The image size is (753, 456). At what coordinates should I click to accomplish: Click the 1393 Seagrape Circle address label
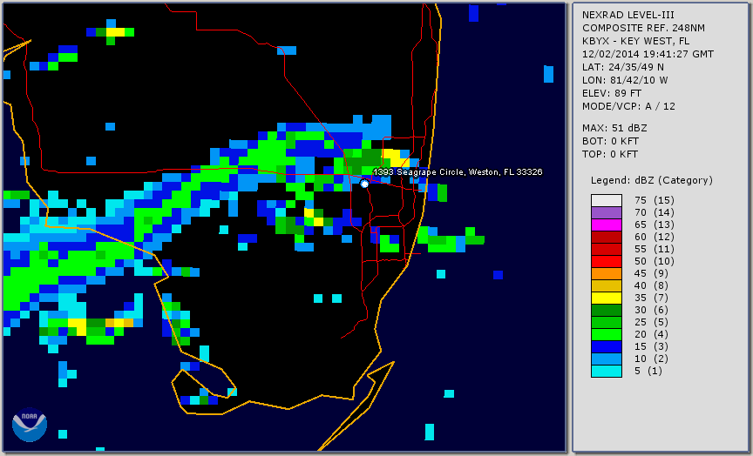[458, 172]
